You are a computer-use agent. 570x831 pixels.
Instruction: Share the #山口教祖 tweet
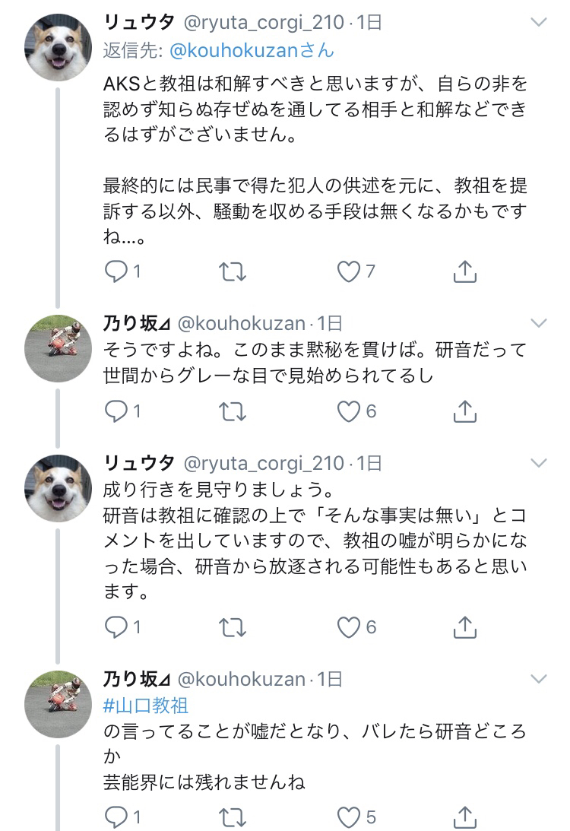click(x=464, y=817)
